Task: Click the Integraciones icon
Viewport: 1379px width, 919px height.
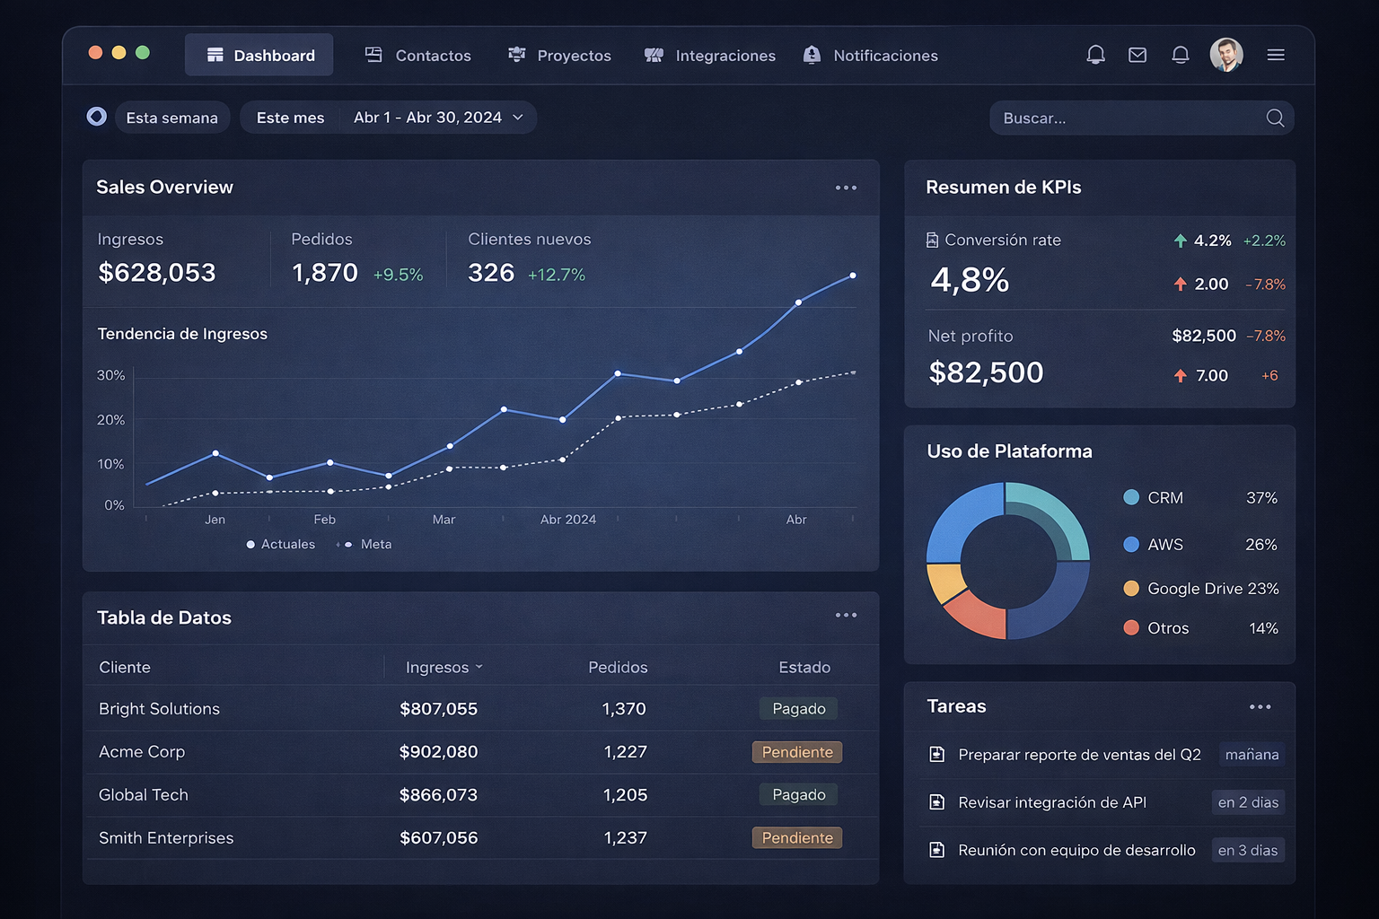Action: (x=653, y=55)
